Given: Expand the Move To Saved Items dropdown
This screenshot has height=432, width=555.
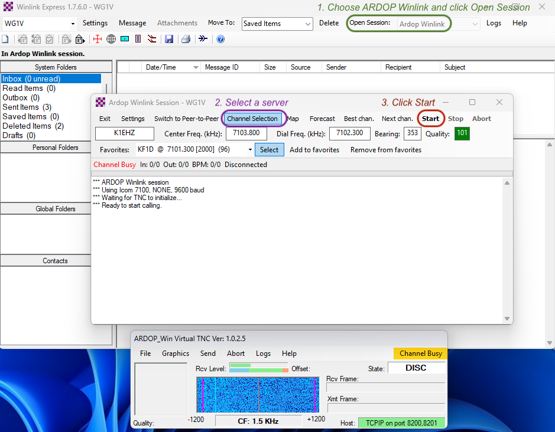Looking at the screenshot, I should tap(308, 24).
